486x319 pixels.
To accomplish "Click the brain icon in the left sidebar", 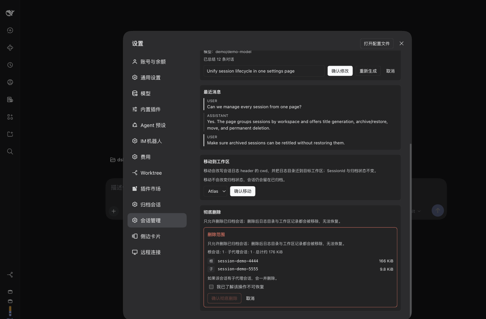I will pyautogui.click(x=10, y=82).
